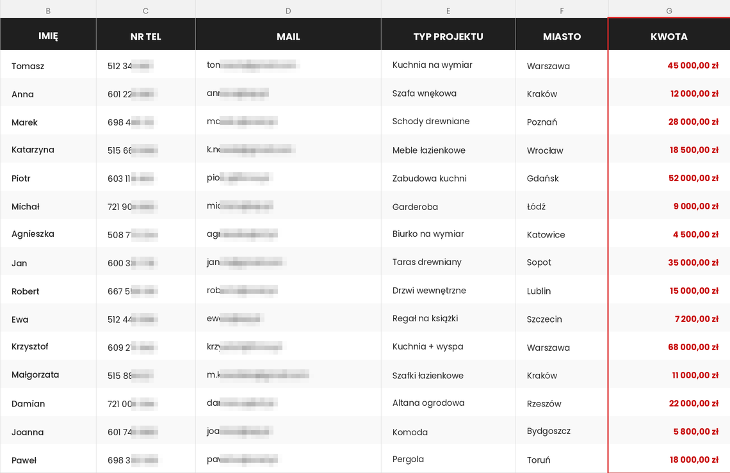Click the NR TEL header cell
This screenshot has height=473, width=730.
tap(146, 34)
